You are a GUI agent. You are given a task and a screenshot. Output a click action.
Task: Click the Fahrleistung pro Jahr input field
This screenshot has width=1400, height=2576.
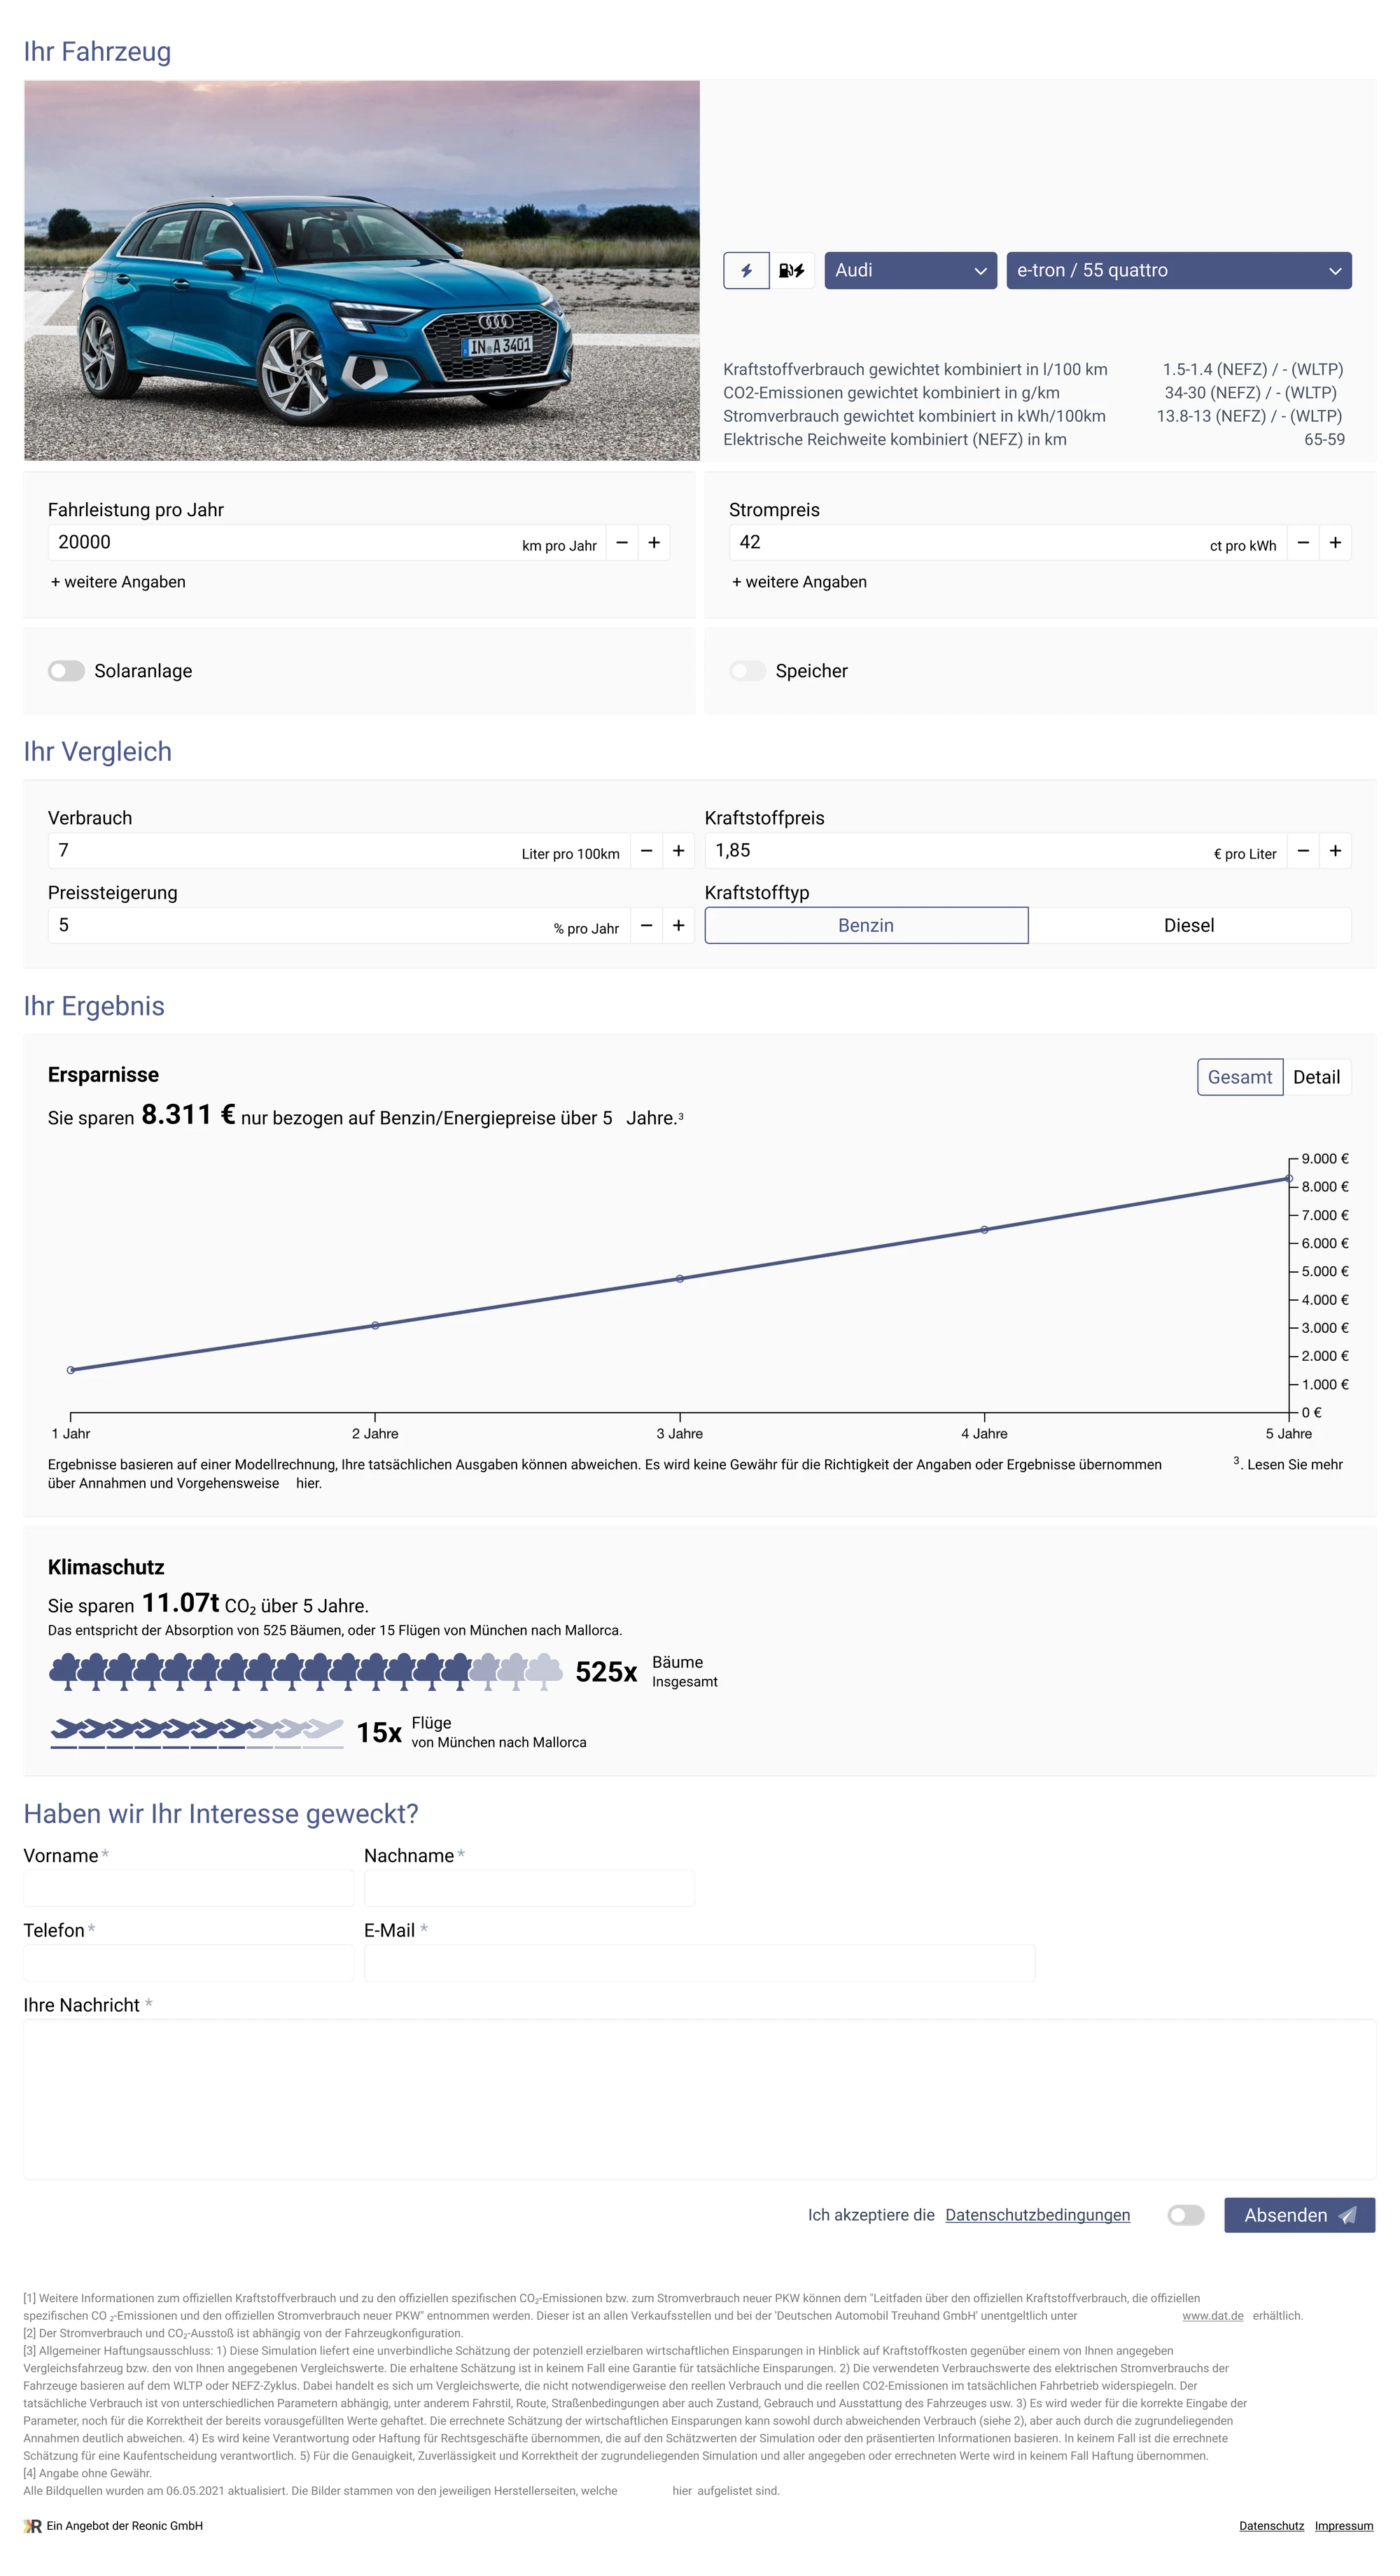point(327,542)
